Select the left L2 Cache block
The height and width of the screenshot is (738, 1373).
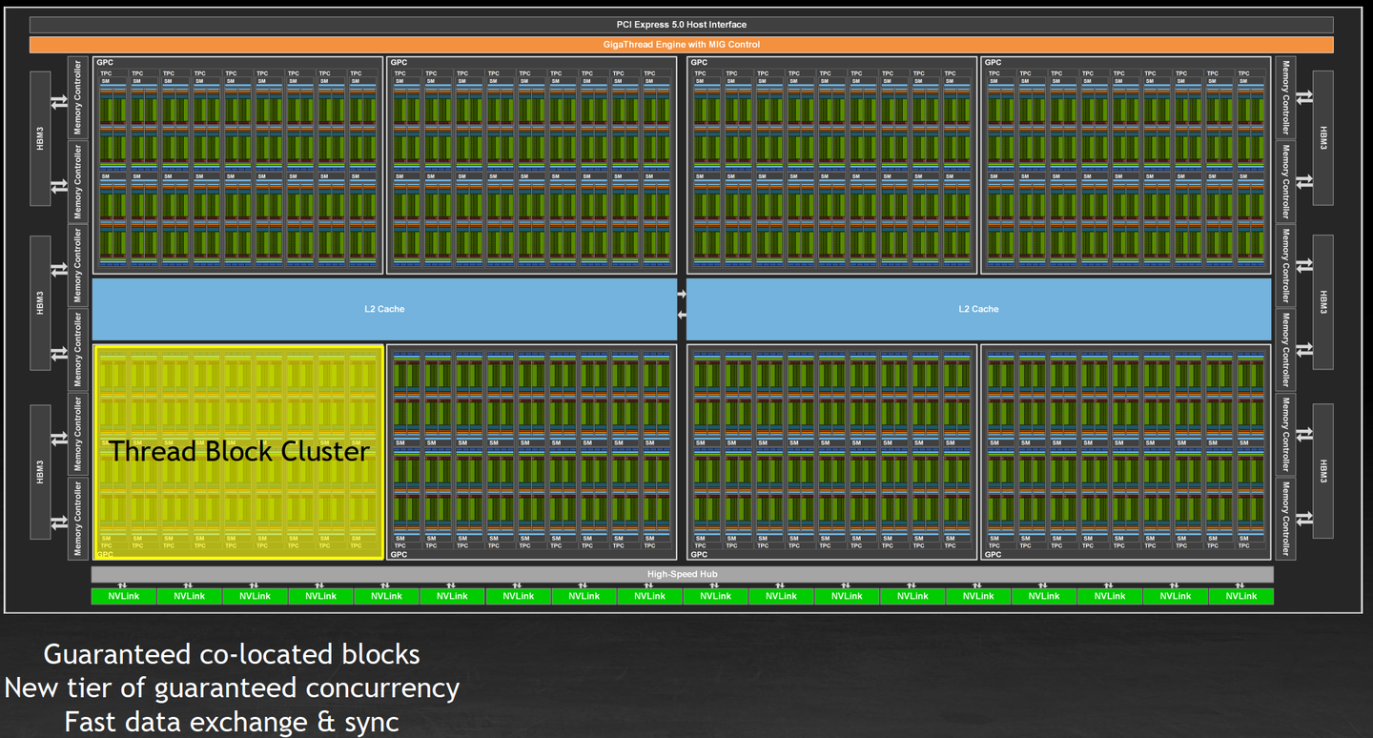pyautogui.click(x=384, y=309)
